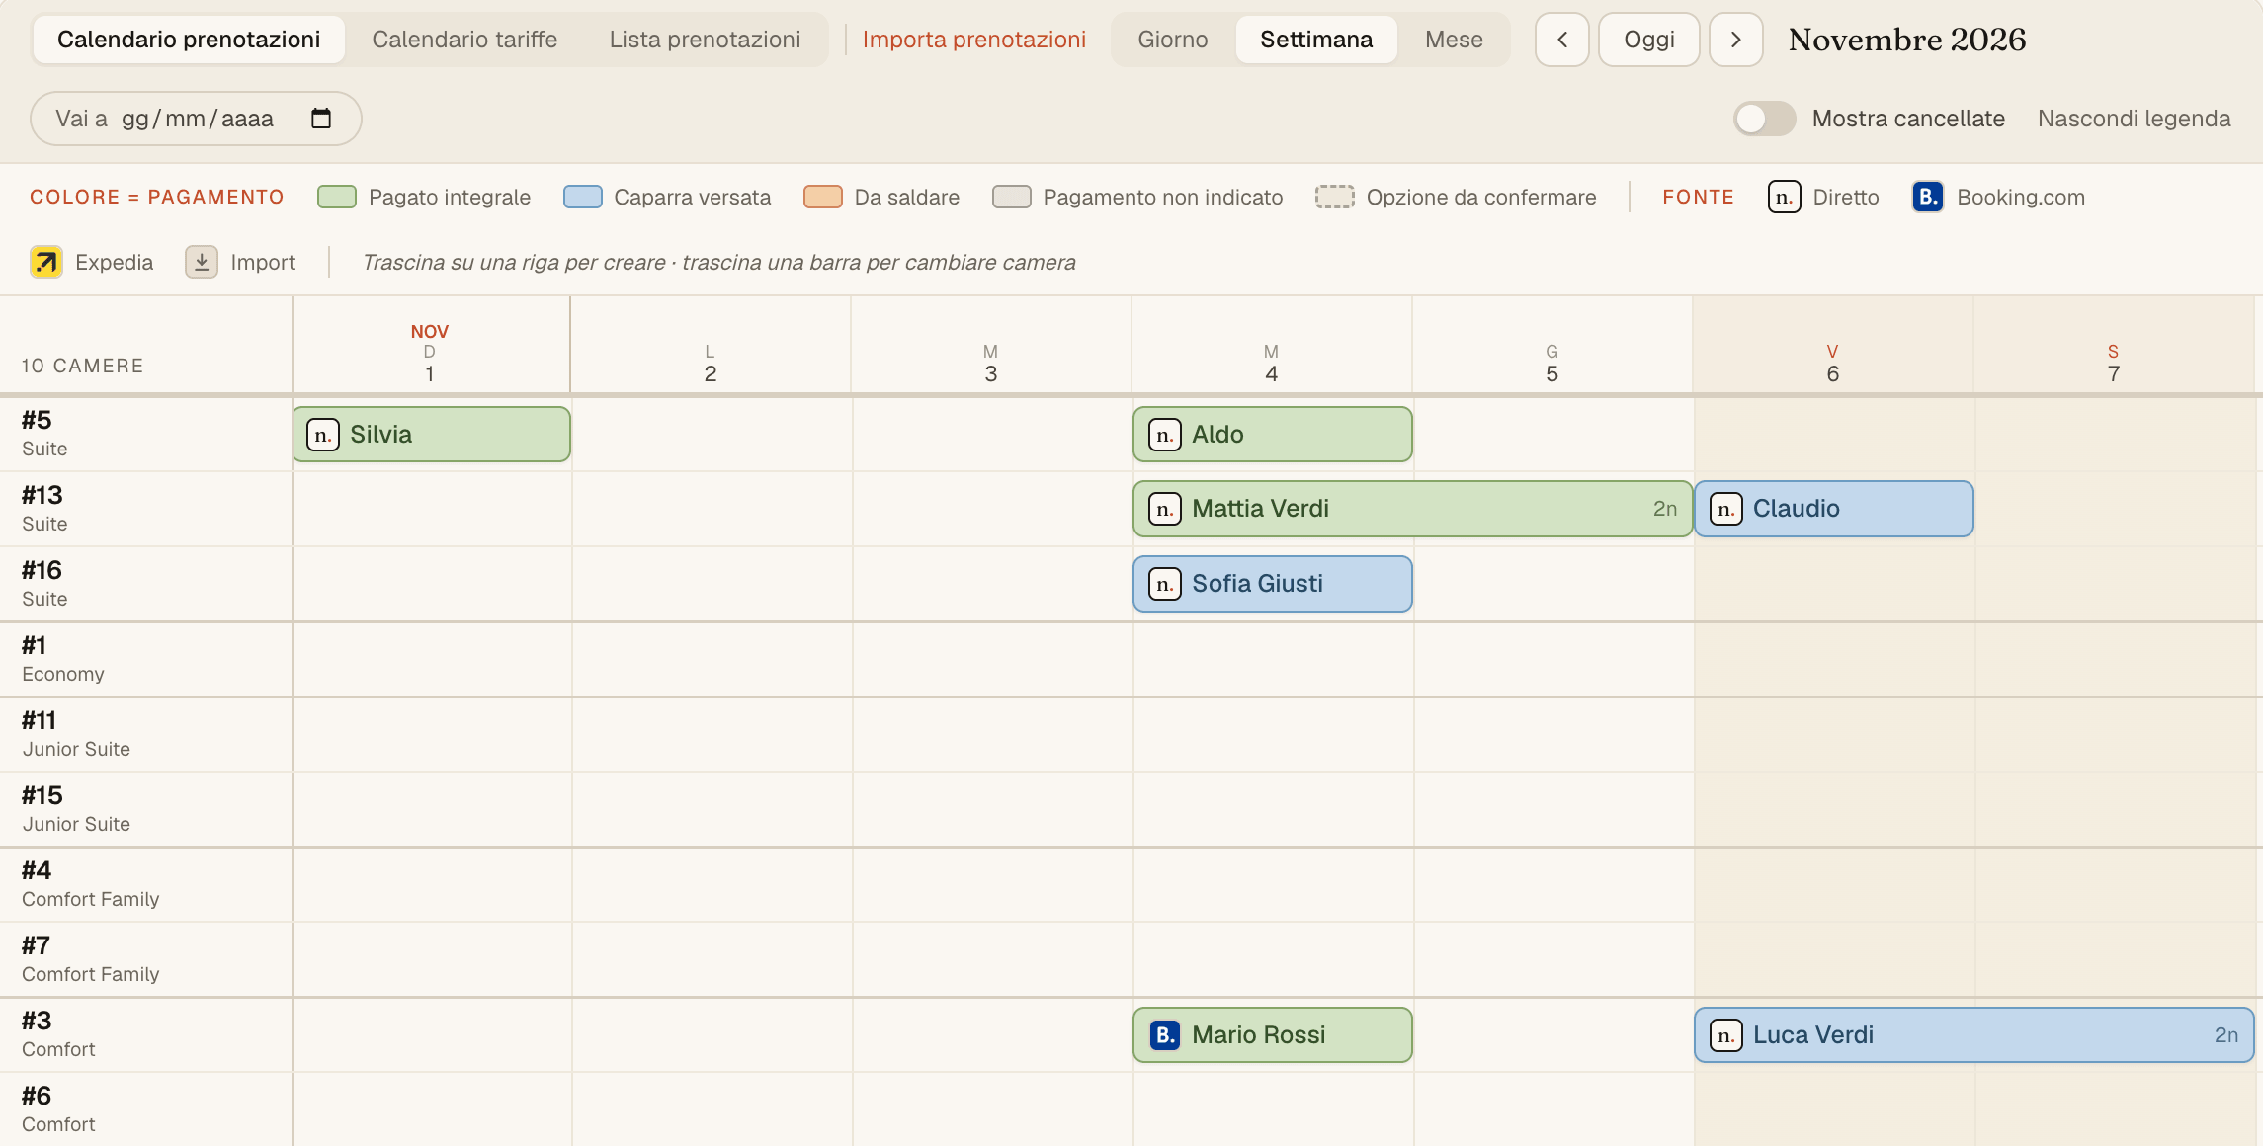Click room #7 Comfort Family row label
This screenshot has height=1146, width=2263.
(x=146, y=959)
